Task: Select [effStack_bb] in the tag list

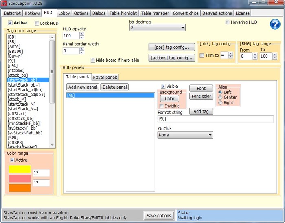Action: [20, 119]
